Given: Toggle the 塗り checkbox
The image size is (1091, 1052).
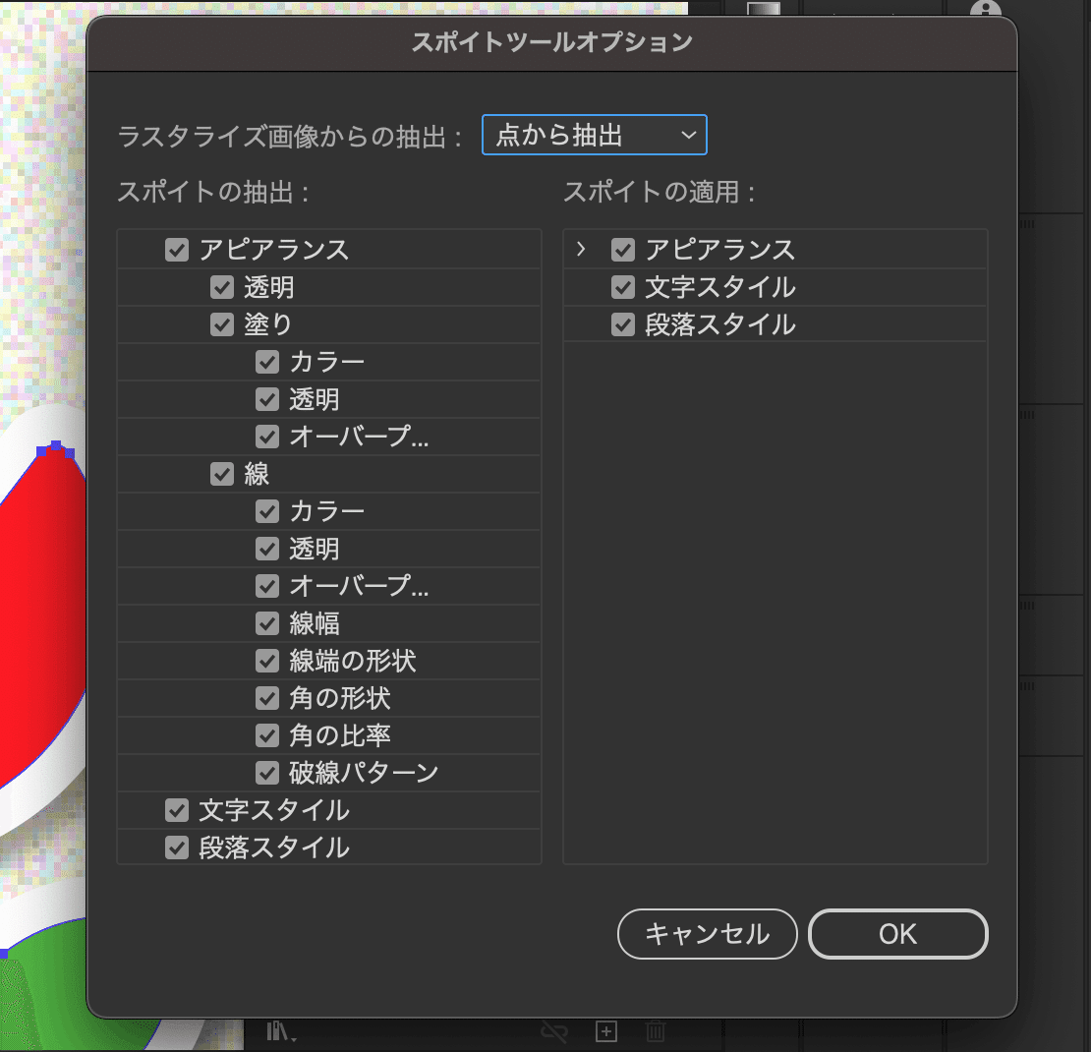Looking at the screenshot, I should [222, 324].
